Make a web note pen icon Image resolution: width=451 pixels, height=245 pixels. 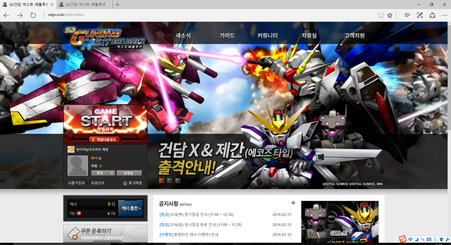click(x=419, y=15)
